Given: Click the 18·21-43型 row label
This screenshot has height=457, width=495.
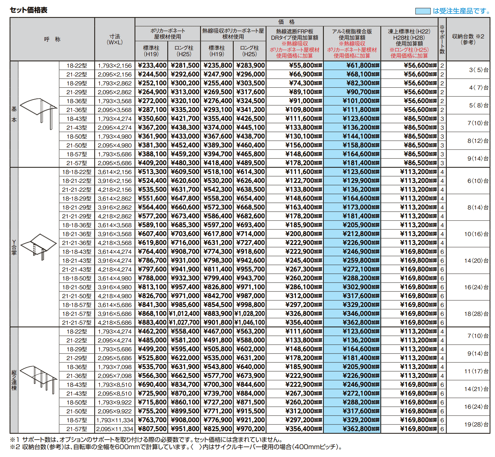Looking at the screenshot, I should coord(77,261).
